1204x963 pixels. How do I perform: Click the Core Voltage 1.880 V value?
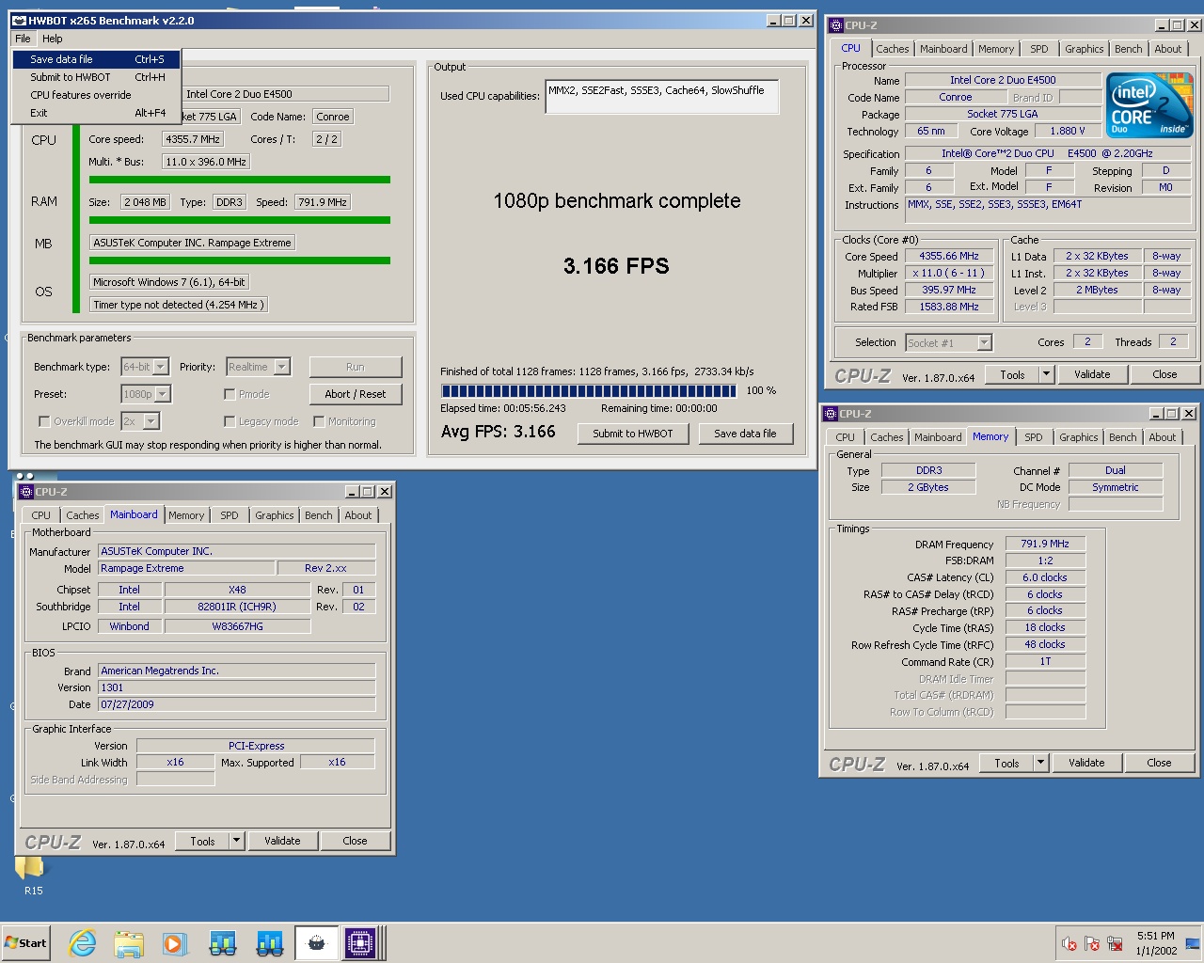point(1067,132)
